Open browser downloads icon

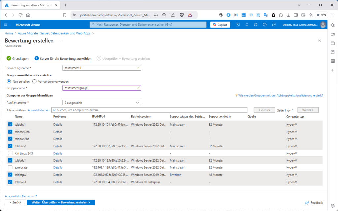coord(288,15)
